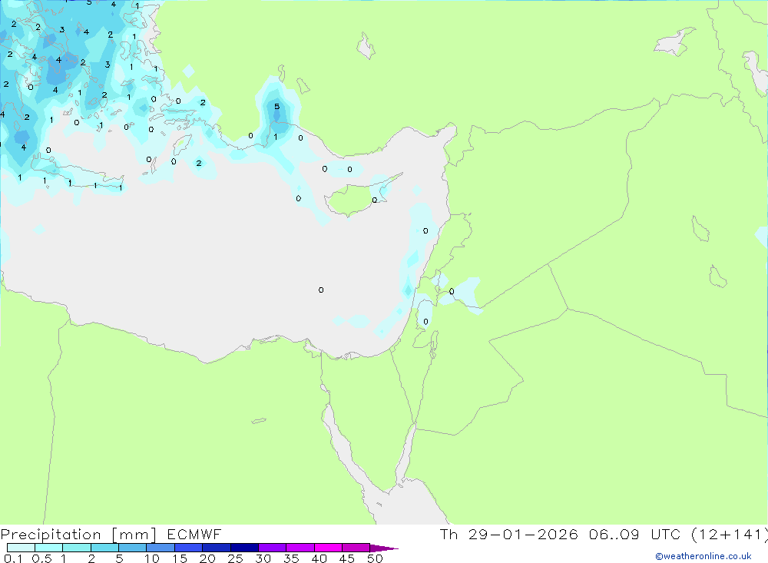This screenshot has width=768, height=563.
Task: Click the 20–25 mm legend color swatch
Action: (217, 548)
